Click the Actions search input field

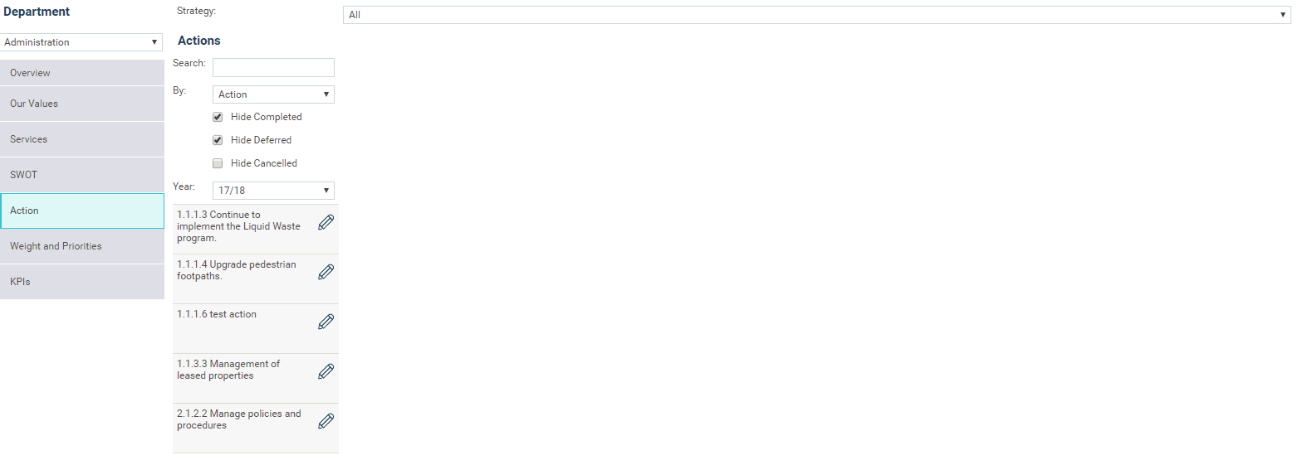pyautogui.click(x=273, y=67)
